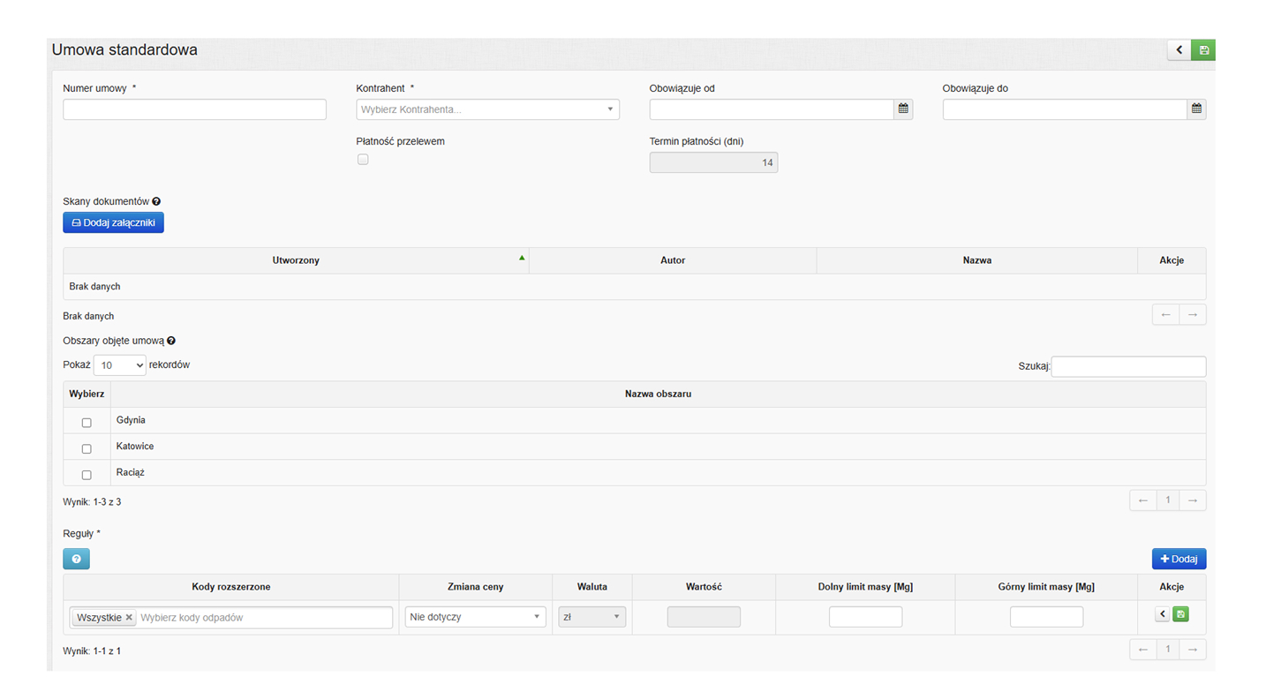Tick the Katowice area checkbox

(x=87, y=449)
